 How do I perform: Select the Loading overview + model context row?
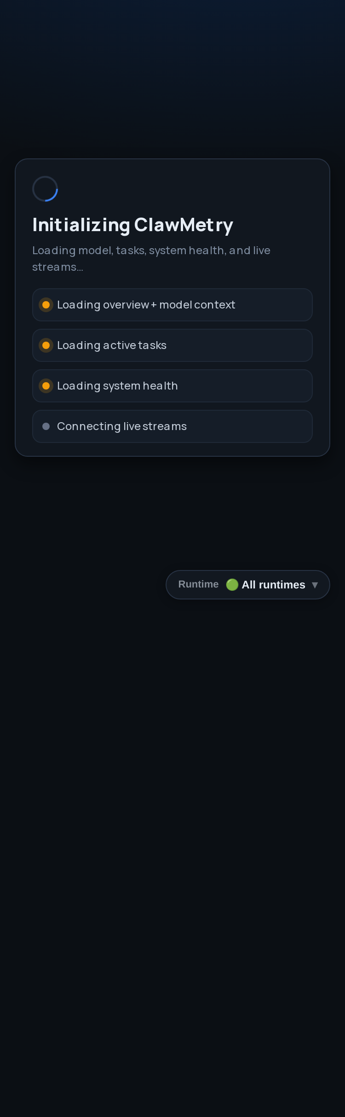pos(172,305)
